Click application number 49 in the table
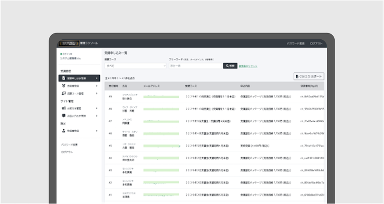The width and height of the screenshot is (384, 204). click(110, 97)
